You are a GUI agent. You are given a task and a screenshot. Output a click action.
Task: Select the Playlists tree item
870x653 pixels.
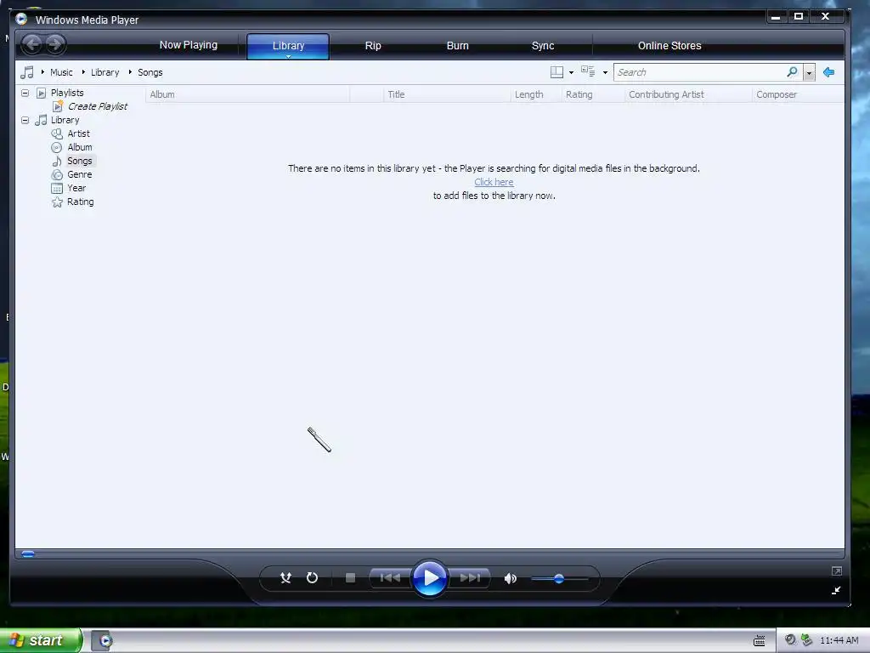67,93
